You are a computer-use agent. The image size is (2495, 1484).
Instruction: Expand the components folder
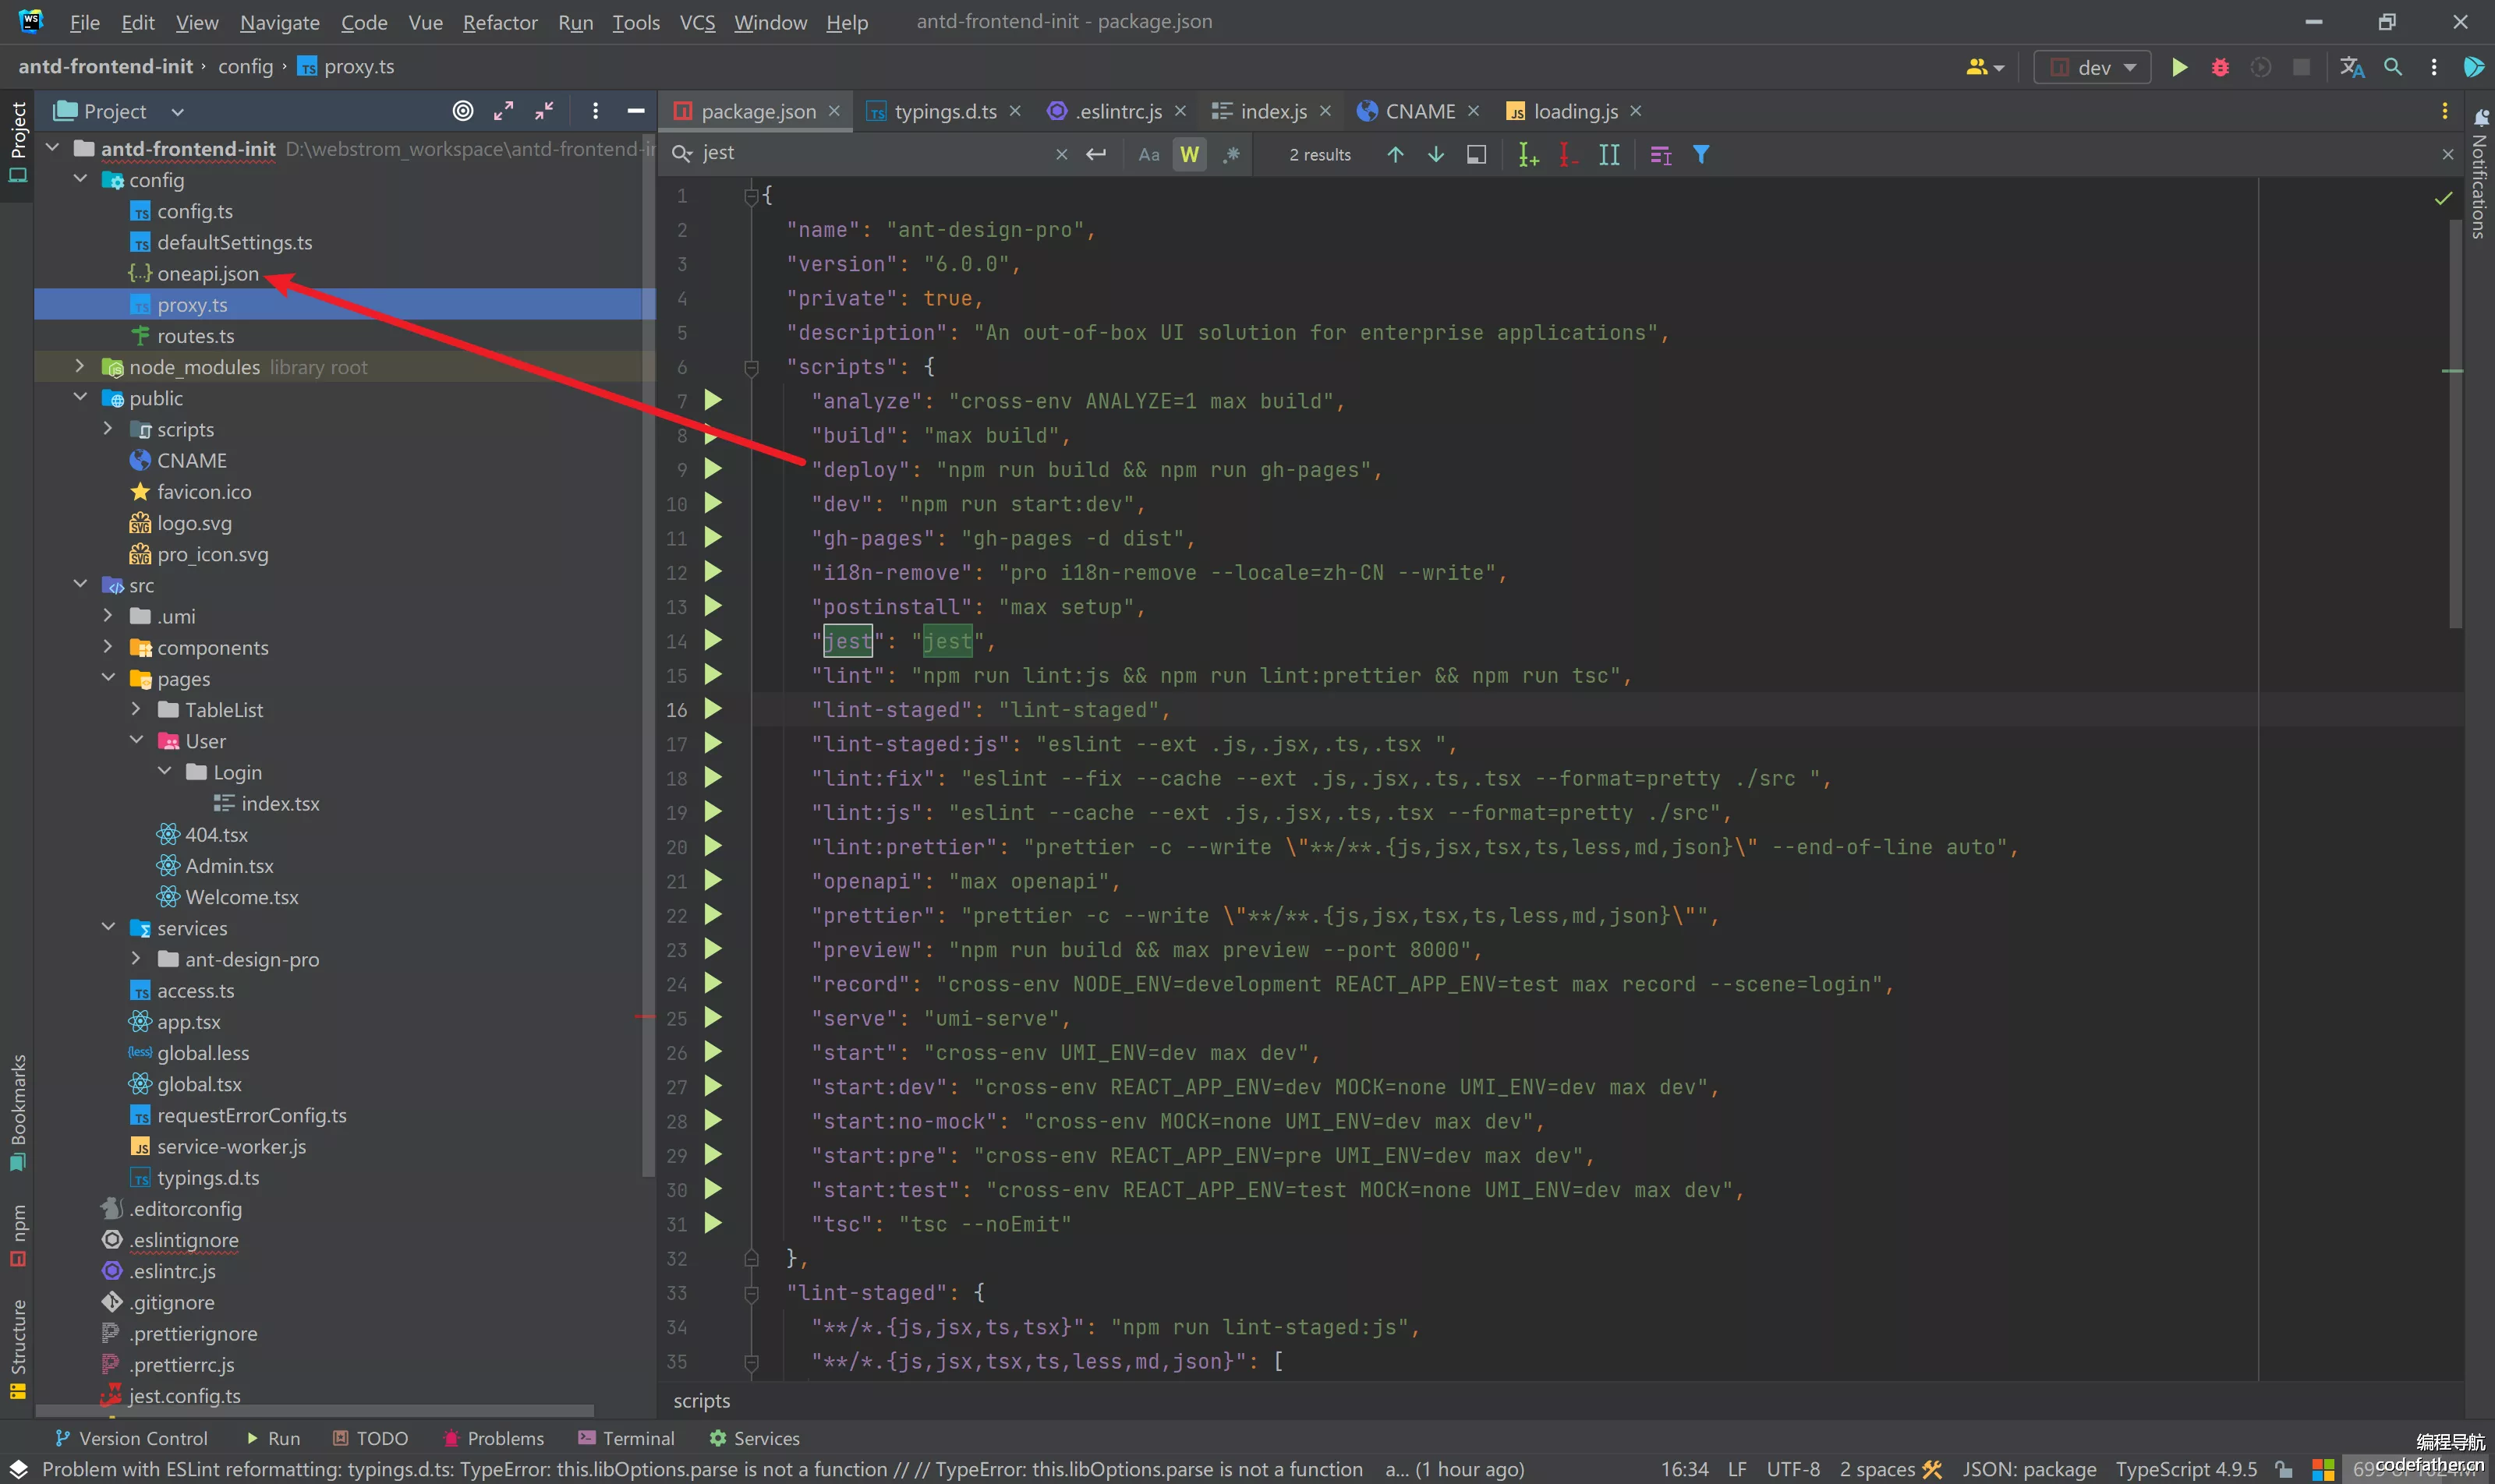[x=109, y=646]
